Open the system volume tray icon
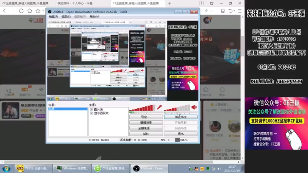Viewport: 308px width, 173px height. click(219, 169)
